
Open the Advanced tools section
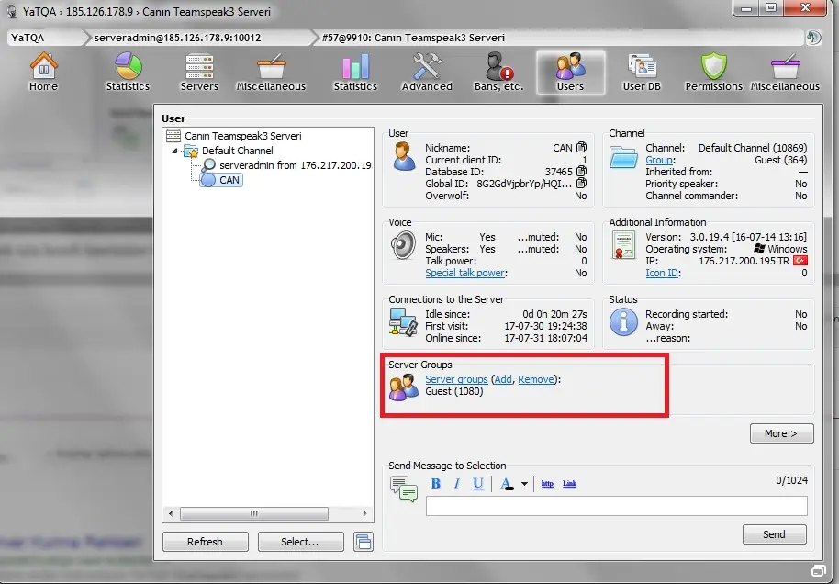pyautogui.click(x=427, y=73)
